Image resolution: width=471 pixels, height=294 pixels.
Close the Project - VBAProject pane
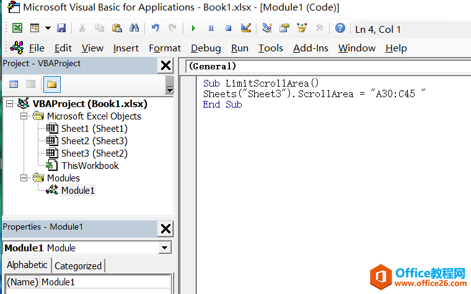coord(165,66)
